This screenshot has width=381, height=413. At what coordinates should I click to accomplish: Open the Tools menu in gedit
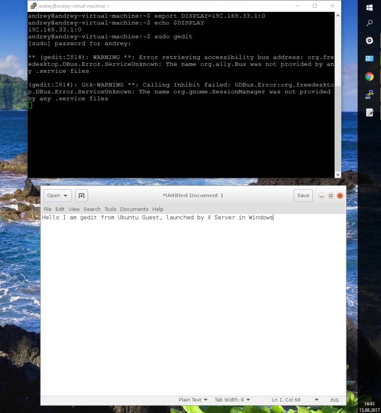pos(110,209)
